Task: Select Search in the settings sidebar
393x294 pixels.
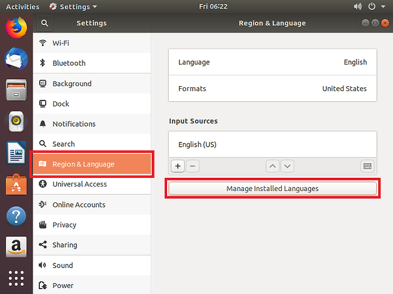Action: click(x=92, y=144)
